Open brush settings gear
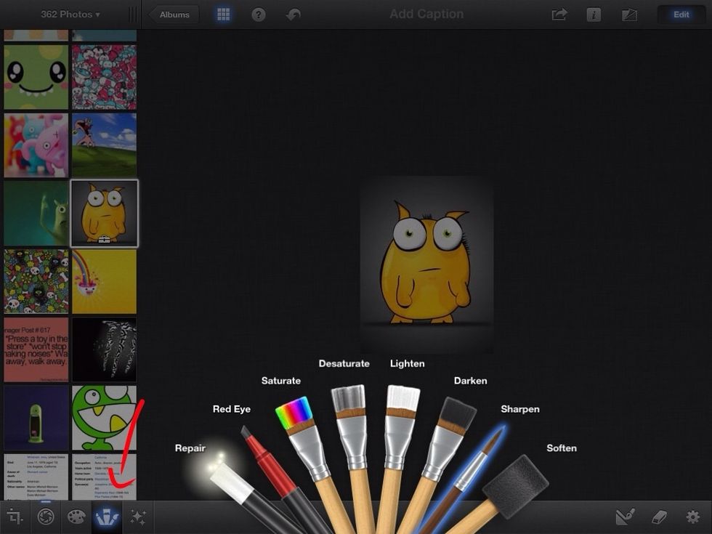Screen dimensions: 712x534 [x=692, y=517]
